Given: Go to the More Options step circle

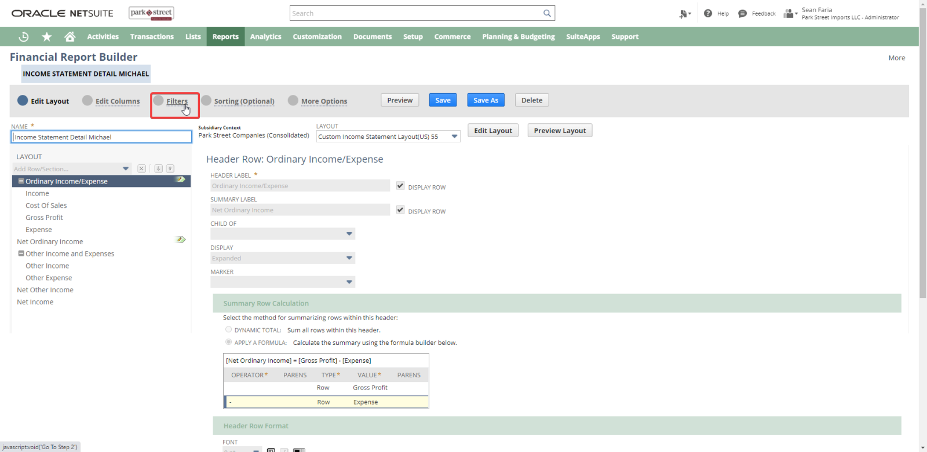Looking at the screenshot, I should pos(293,100).
